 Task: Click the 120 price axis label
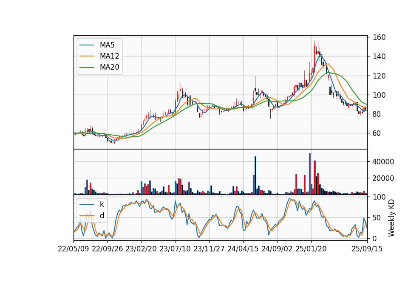click(379, 76)
